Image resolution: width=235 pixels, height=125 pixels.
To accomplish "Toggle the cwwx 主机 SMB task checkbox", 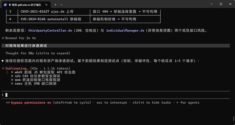I will (12, 84).
